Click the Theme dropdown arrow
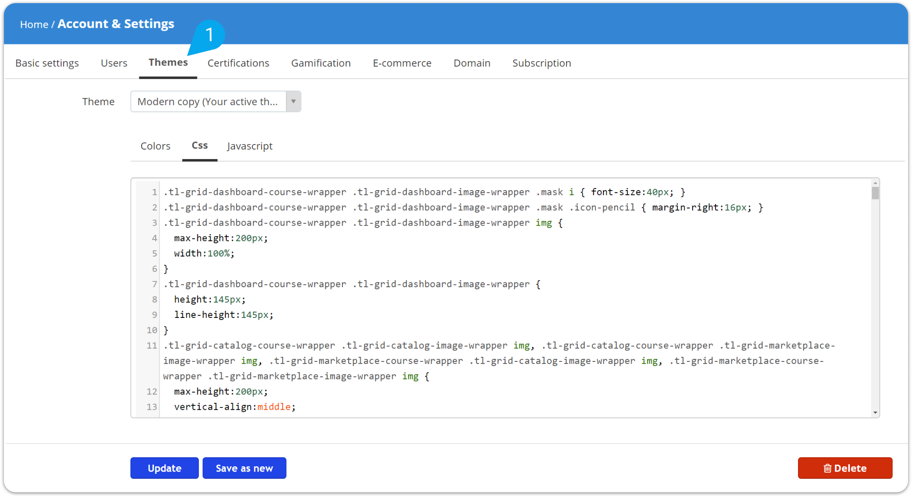The width and height of the screenshot is (912, 497). pyautogui.click(x=293, y=101)
